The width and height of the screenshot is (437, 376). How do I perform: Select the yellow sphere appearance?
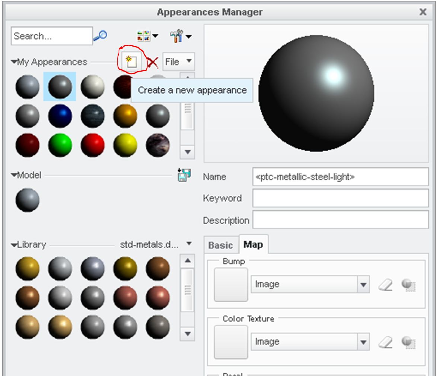coord(125,145)
